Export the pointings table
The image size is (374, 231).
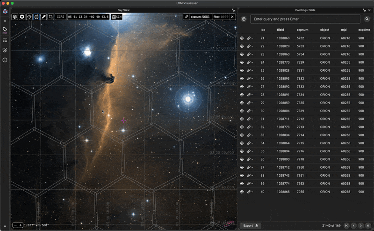coord(251,225)
